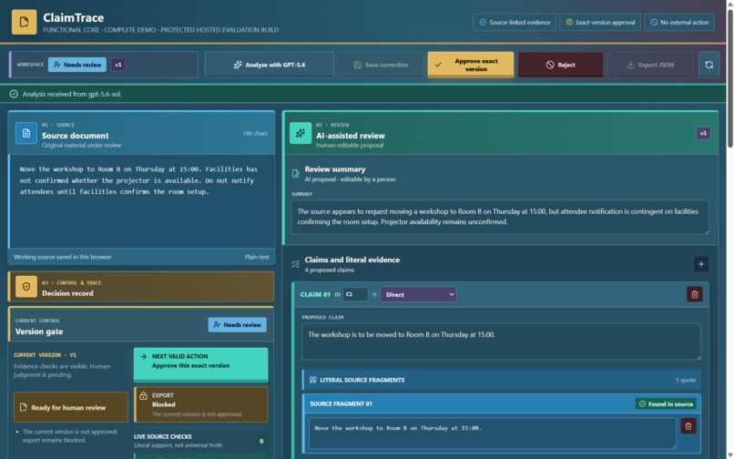
Task: Click the 'Plain text' label
Action: 257,257
